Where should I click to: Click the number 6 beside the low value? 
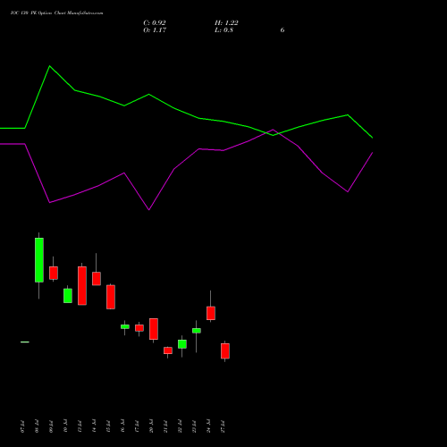(283, 30)
